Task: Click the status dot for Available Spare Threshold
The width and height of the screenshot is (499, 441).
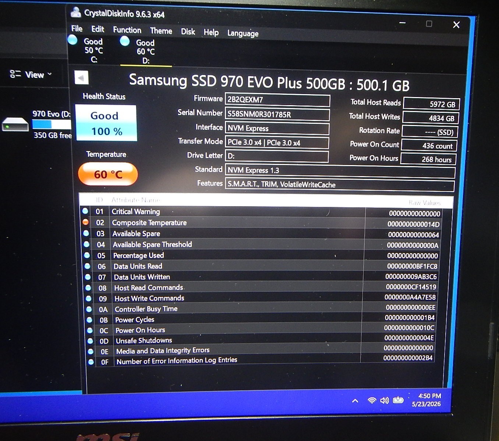Action: (x=86, y=244)
